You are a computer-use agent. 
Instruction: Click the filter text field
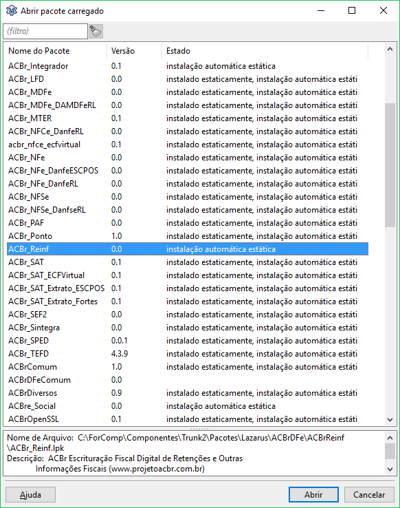pyautogui.click(x=45, y=32)
